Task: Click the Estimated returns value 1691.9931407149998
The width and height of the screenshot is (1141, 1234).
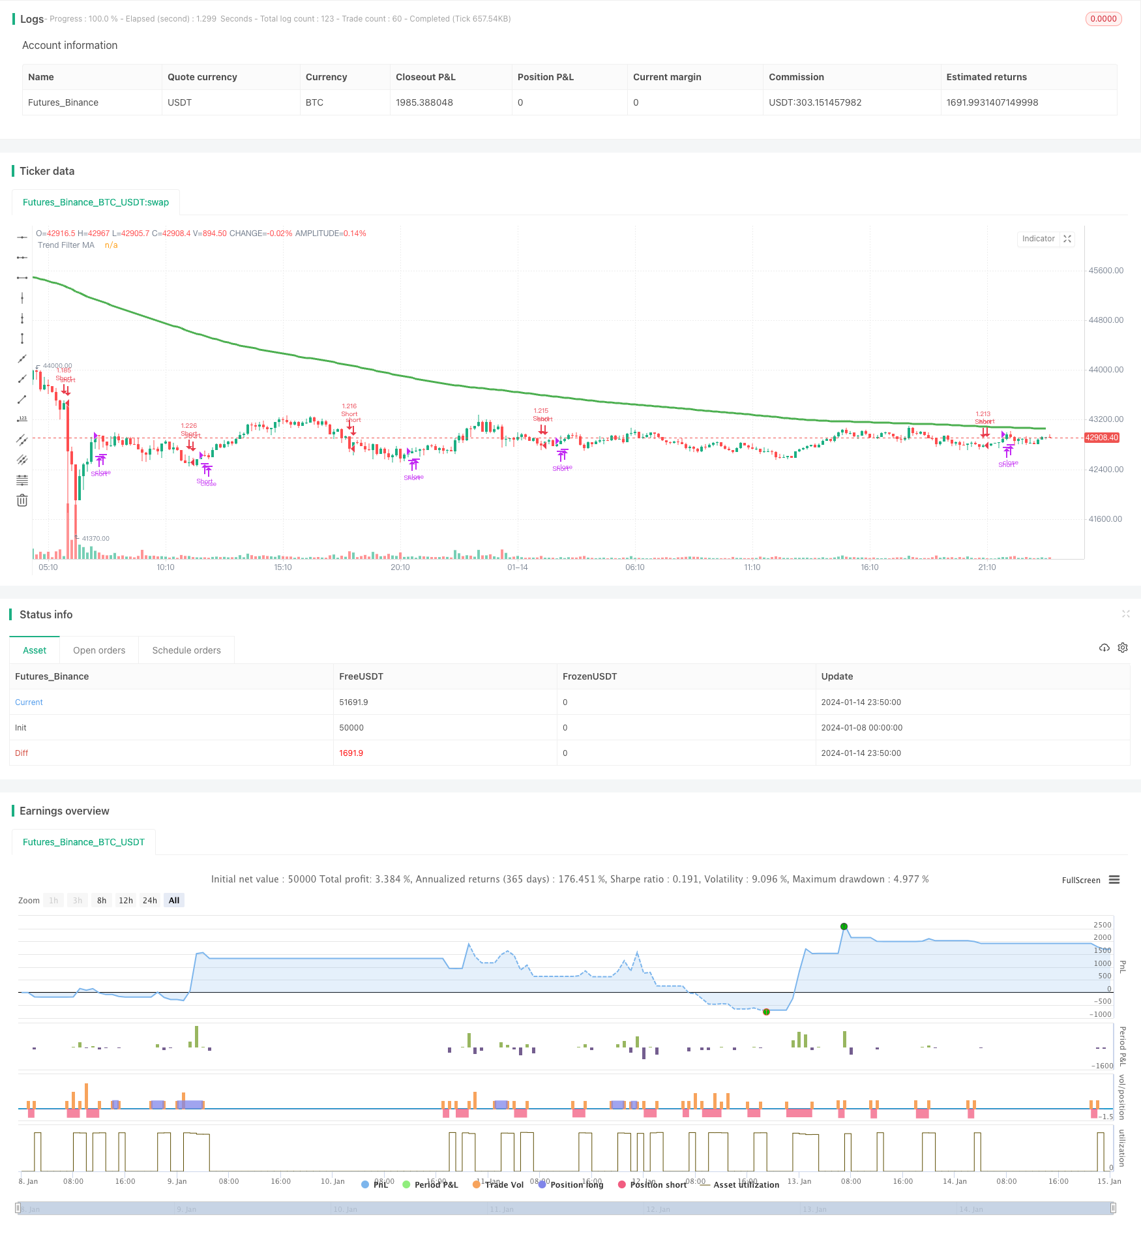Action: tap(992, 102)
